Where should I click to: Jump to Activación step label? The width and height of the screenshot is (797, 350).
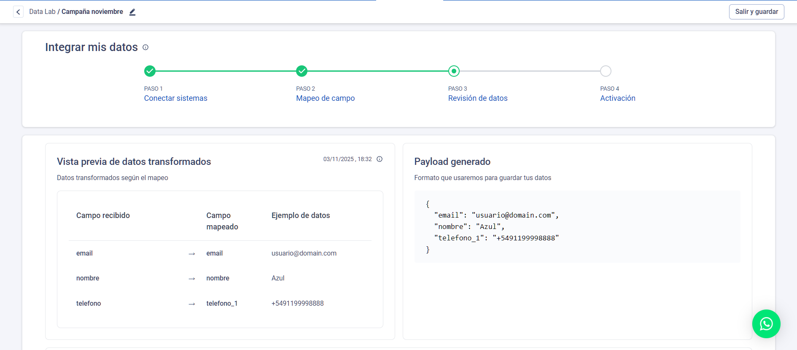617,98
